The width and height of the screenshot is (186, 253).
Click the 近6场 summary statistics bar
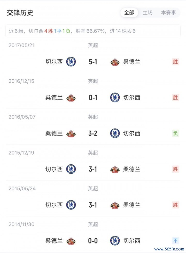pos(93,31)
